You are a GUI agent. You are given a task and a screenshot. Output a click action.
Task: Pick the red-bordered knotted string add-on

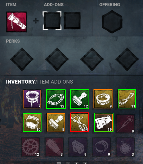pyautogui.click(x=79, y=122)
